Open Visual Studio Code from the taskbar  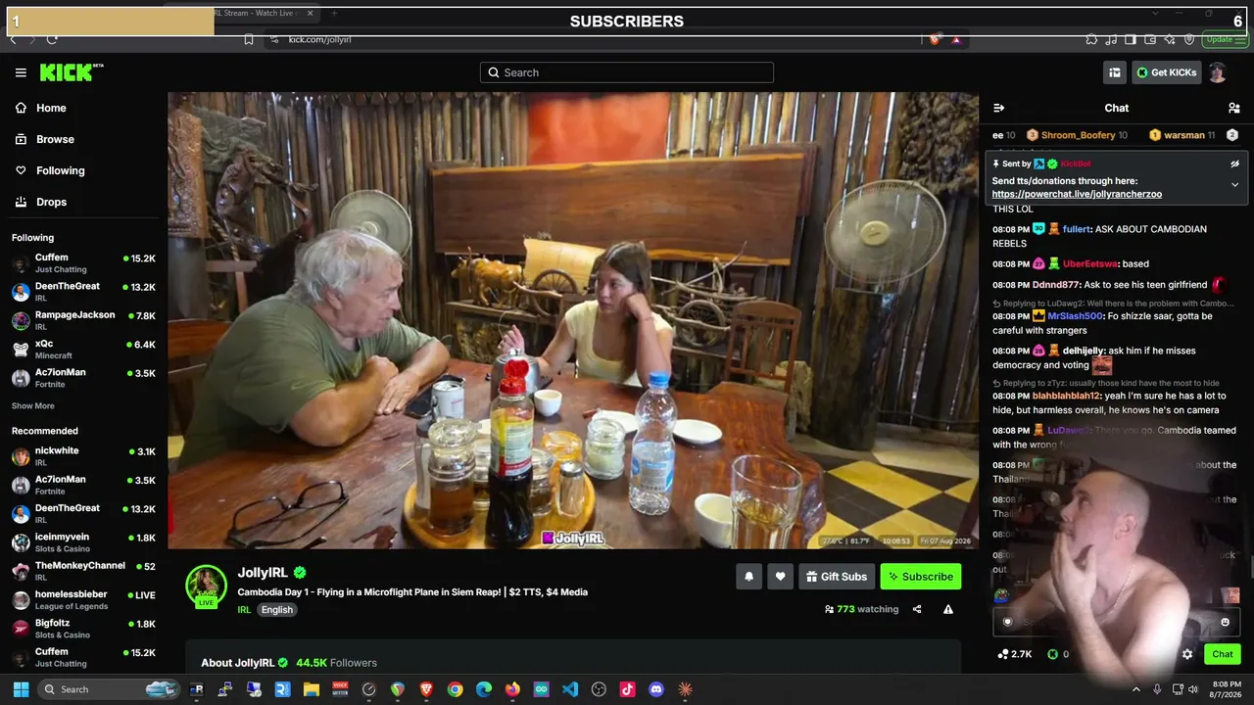[x=570, y=689]
